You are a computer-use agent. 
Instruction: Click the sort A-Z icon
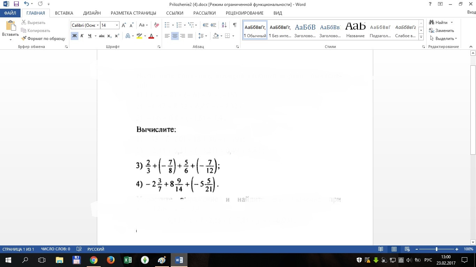click(x=224, y=25)
